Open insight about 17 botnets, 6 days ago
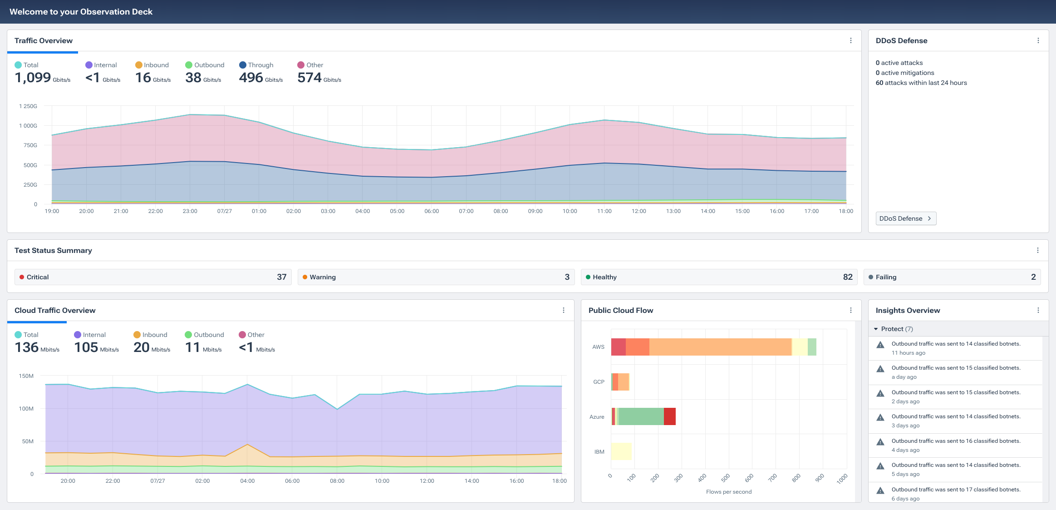This screenshot has width=1056, height=510. click(955, 493)
